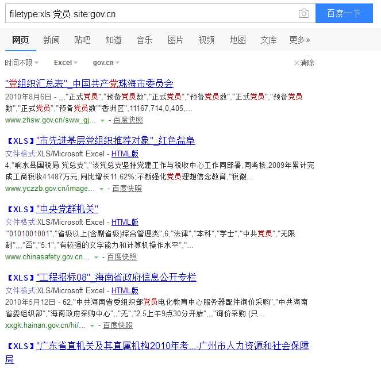Click the 百度一下 search button
This screenshot has height=368, width=381.
(x=344, y=13)
